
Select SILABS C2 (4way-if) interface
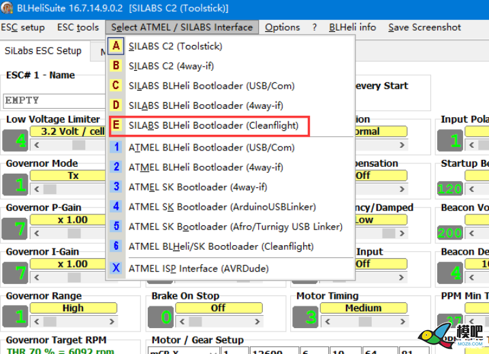(230, 66)
